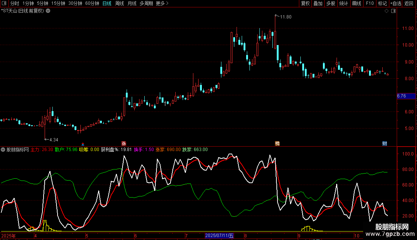Click the 标记 mark button
The height and width of the screenshot is (240, 417).
pos(382,3)
